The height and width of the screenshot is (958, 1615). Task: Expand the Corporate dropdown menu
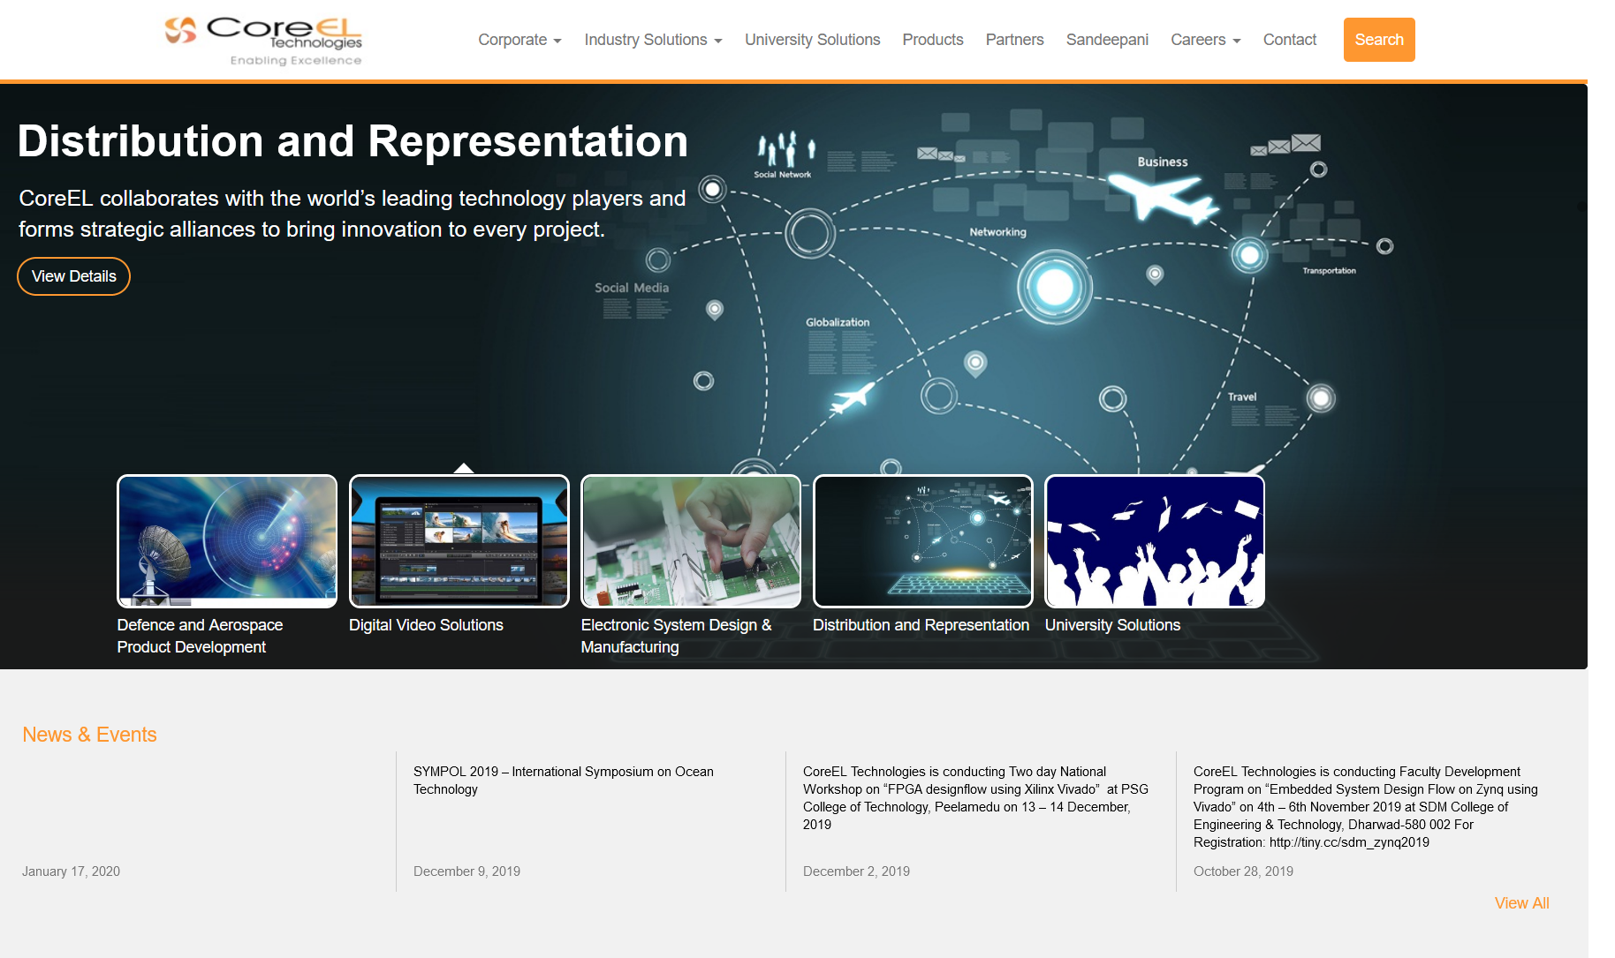coord(519,40)
